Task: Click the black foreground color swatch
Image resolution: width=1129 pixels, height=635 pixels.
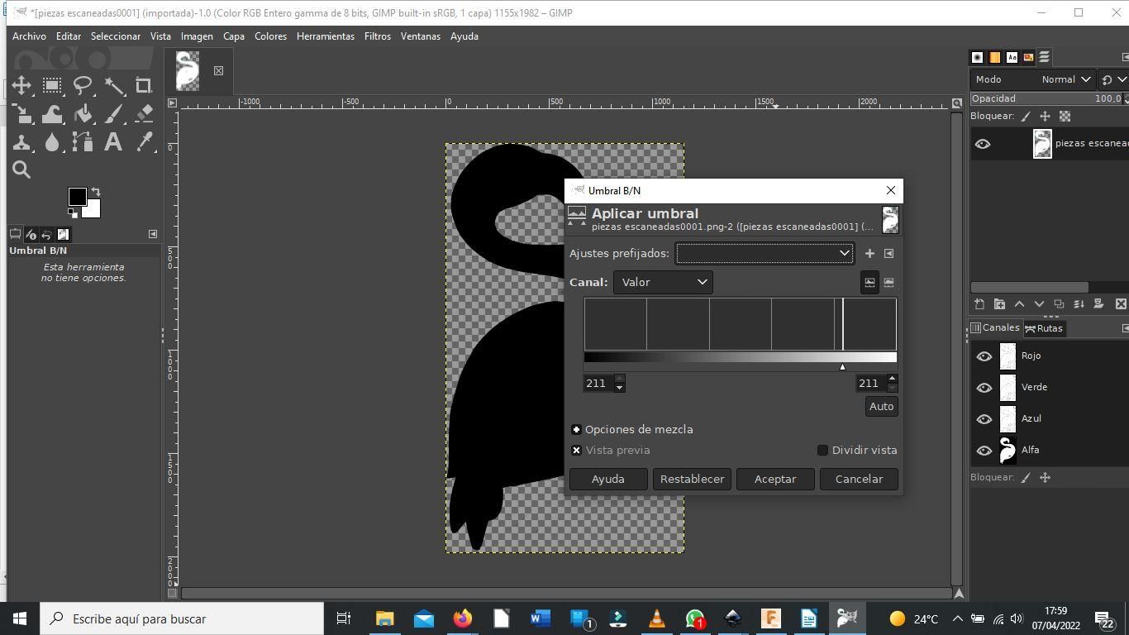Action: (77, 197)
